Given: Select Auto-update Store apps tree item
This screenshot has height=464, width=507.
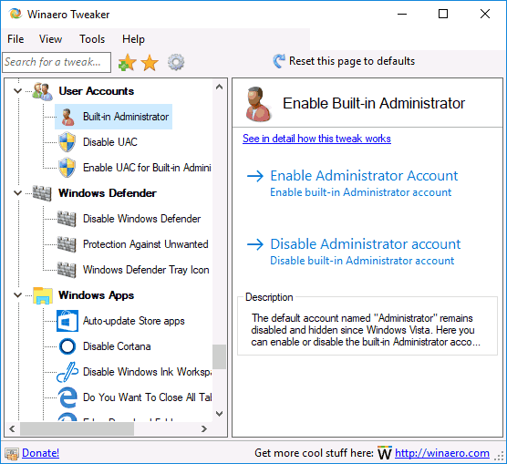Looking at the screenshot, I should pyautogui.click(x=134, y=321).
